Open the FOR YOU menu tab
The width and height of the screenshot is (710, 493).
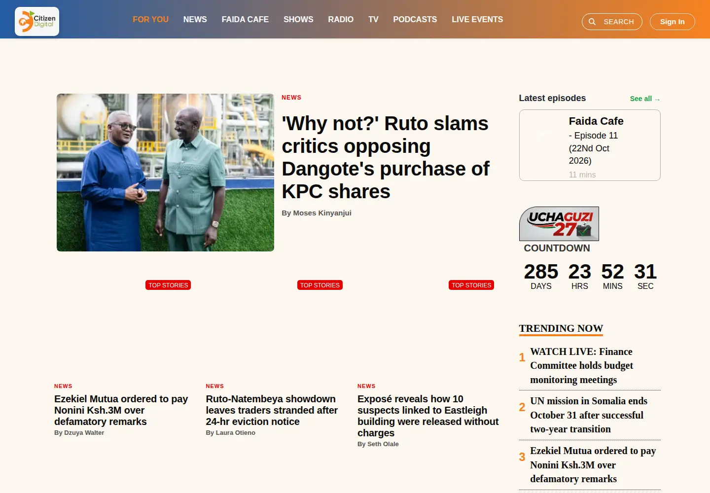coord(150,19)
